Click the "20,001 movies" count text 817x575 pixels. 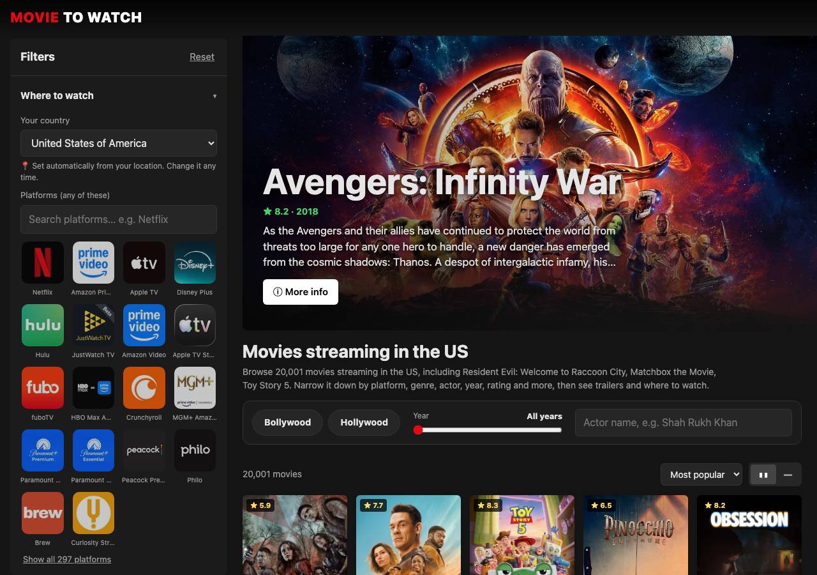272,474
